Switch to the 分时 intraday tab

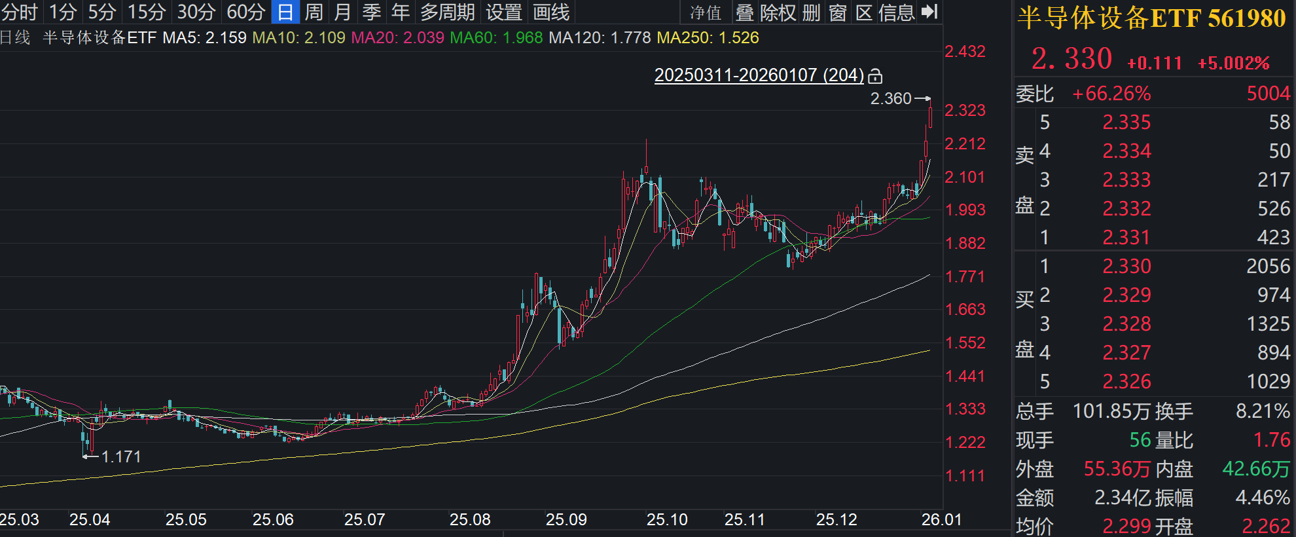(20, 12)
